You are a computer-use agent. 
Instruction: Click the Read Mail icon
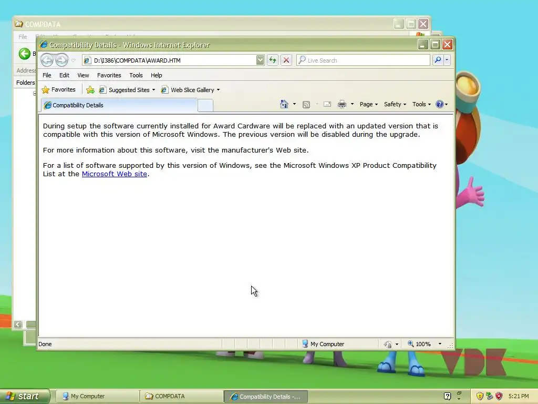327,104
